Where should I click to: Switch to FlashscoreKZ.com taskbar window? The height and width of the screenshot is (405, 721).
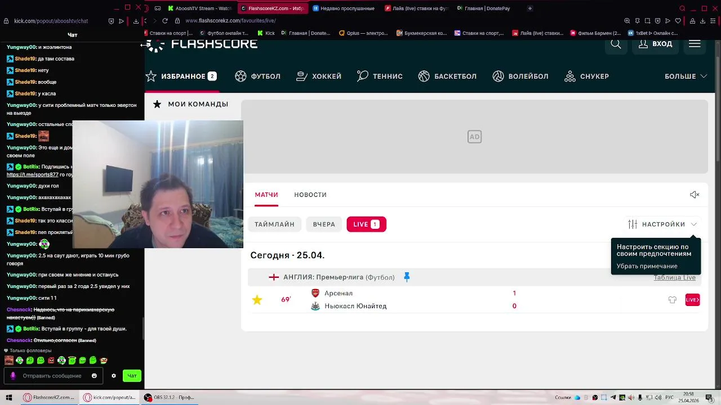click(48, 397)
